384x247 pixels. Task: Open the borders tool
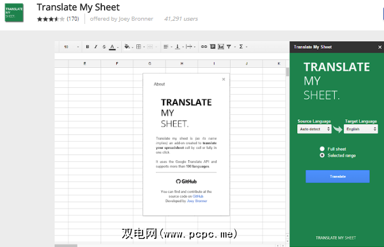[x=140, y=47]
